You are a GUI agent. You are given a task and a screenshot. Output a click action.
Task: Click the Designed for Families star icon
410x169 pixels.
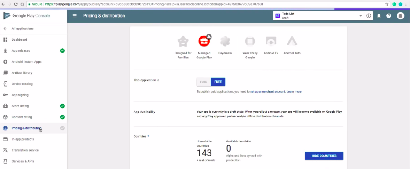point(183,41)
